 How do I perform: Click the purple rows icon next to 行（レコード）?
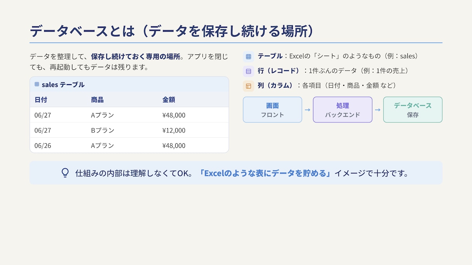(x=248, y=71)
